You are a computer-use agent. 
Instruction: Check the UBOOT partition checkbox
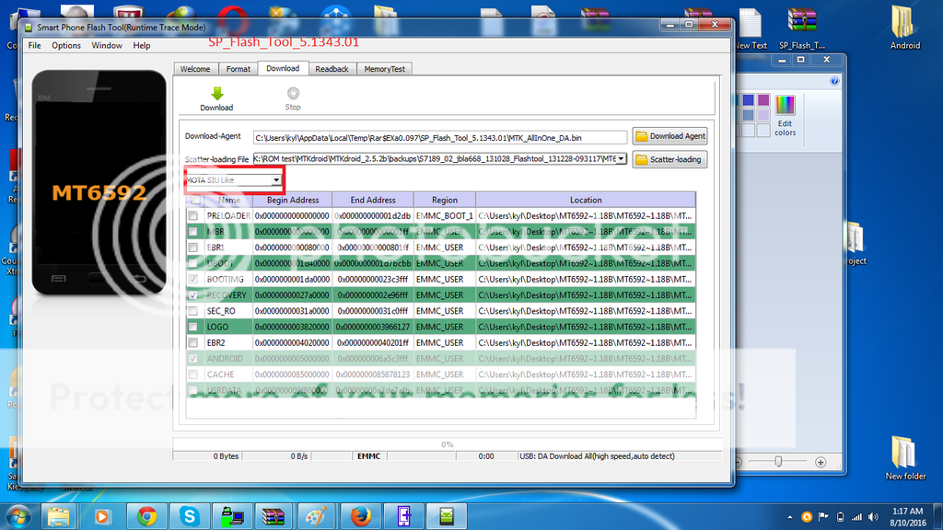click(193, 263)
